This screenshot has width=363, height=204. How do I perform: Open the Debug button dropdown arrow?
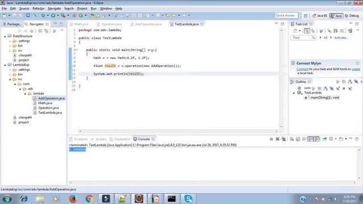(x=48, y=15)
